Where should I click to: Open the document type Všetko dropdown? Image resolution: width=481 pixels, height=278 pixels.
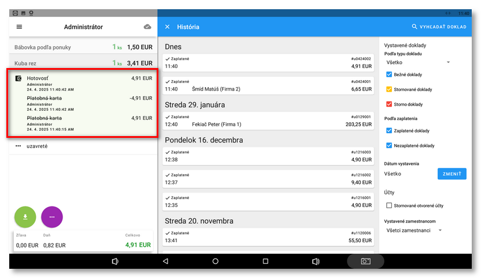coord(416,62)
